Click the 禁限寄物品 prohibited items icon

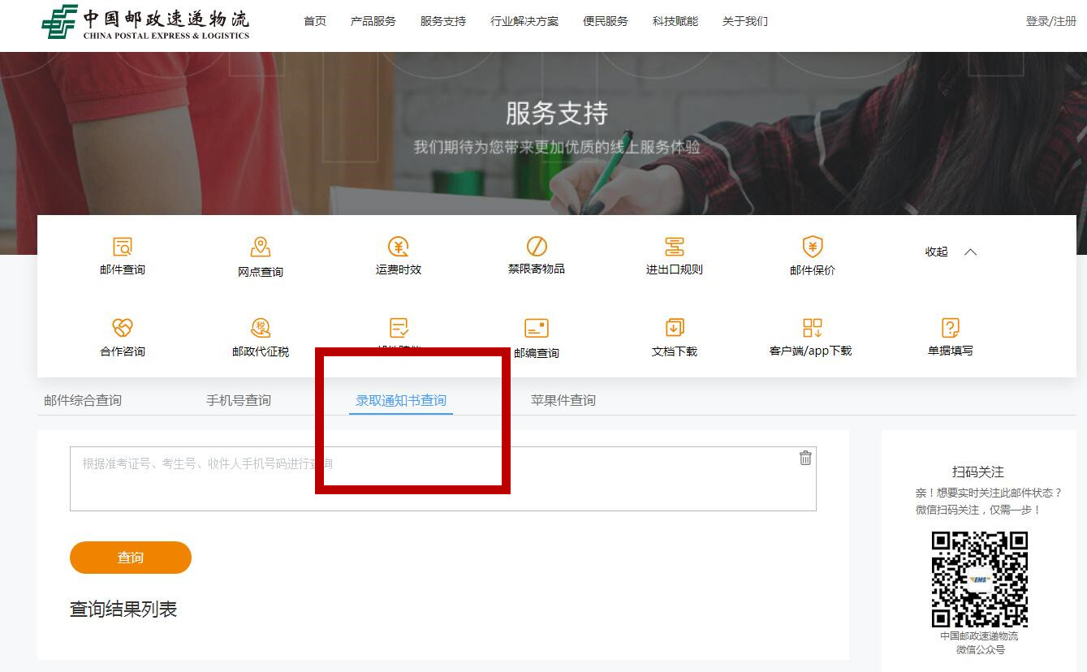point(535,255)
